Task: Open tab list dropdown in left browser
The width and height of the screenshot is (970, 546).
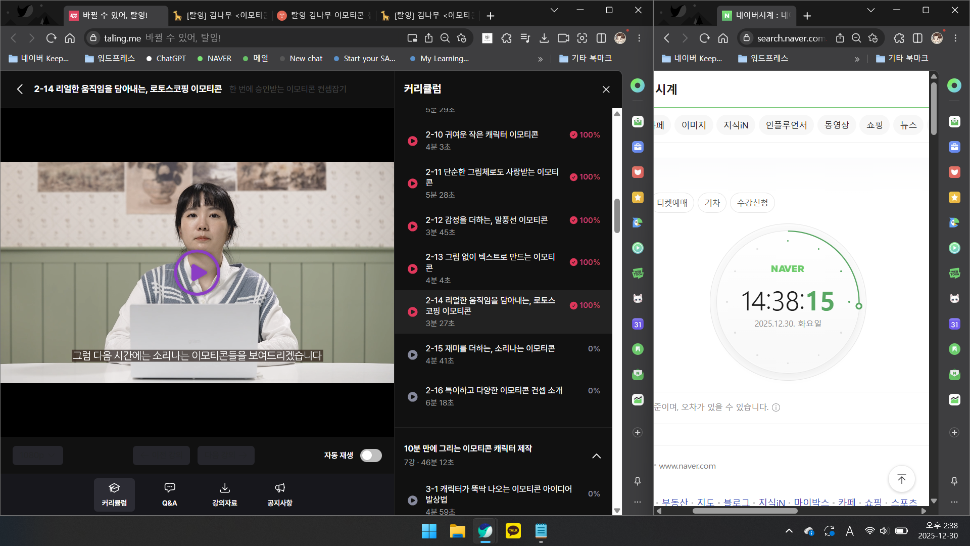Action: pos(554,10)
